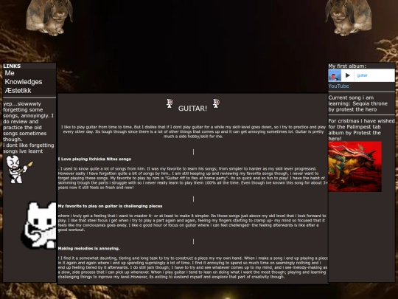This screenshot has height=299, width=398.
Task: Click the guitar-playing character gif
Action: [19, 169]
